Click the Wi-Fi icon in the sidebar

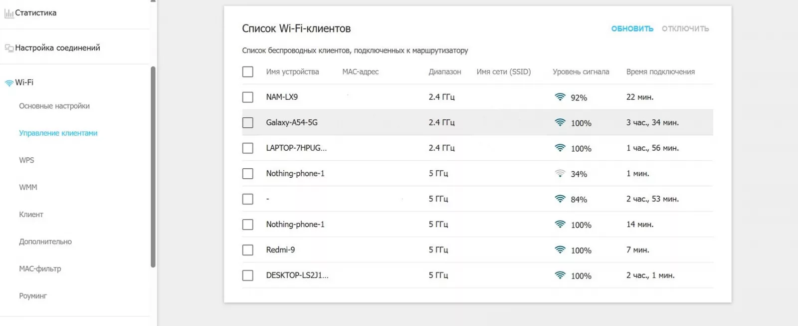point(9,83)
